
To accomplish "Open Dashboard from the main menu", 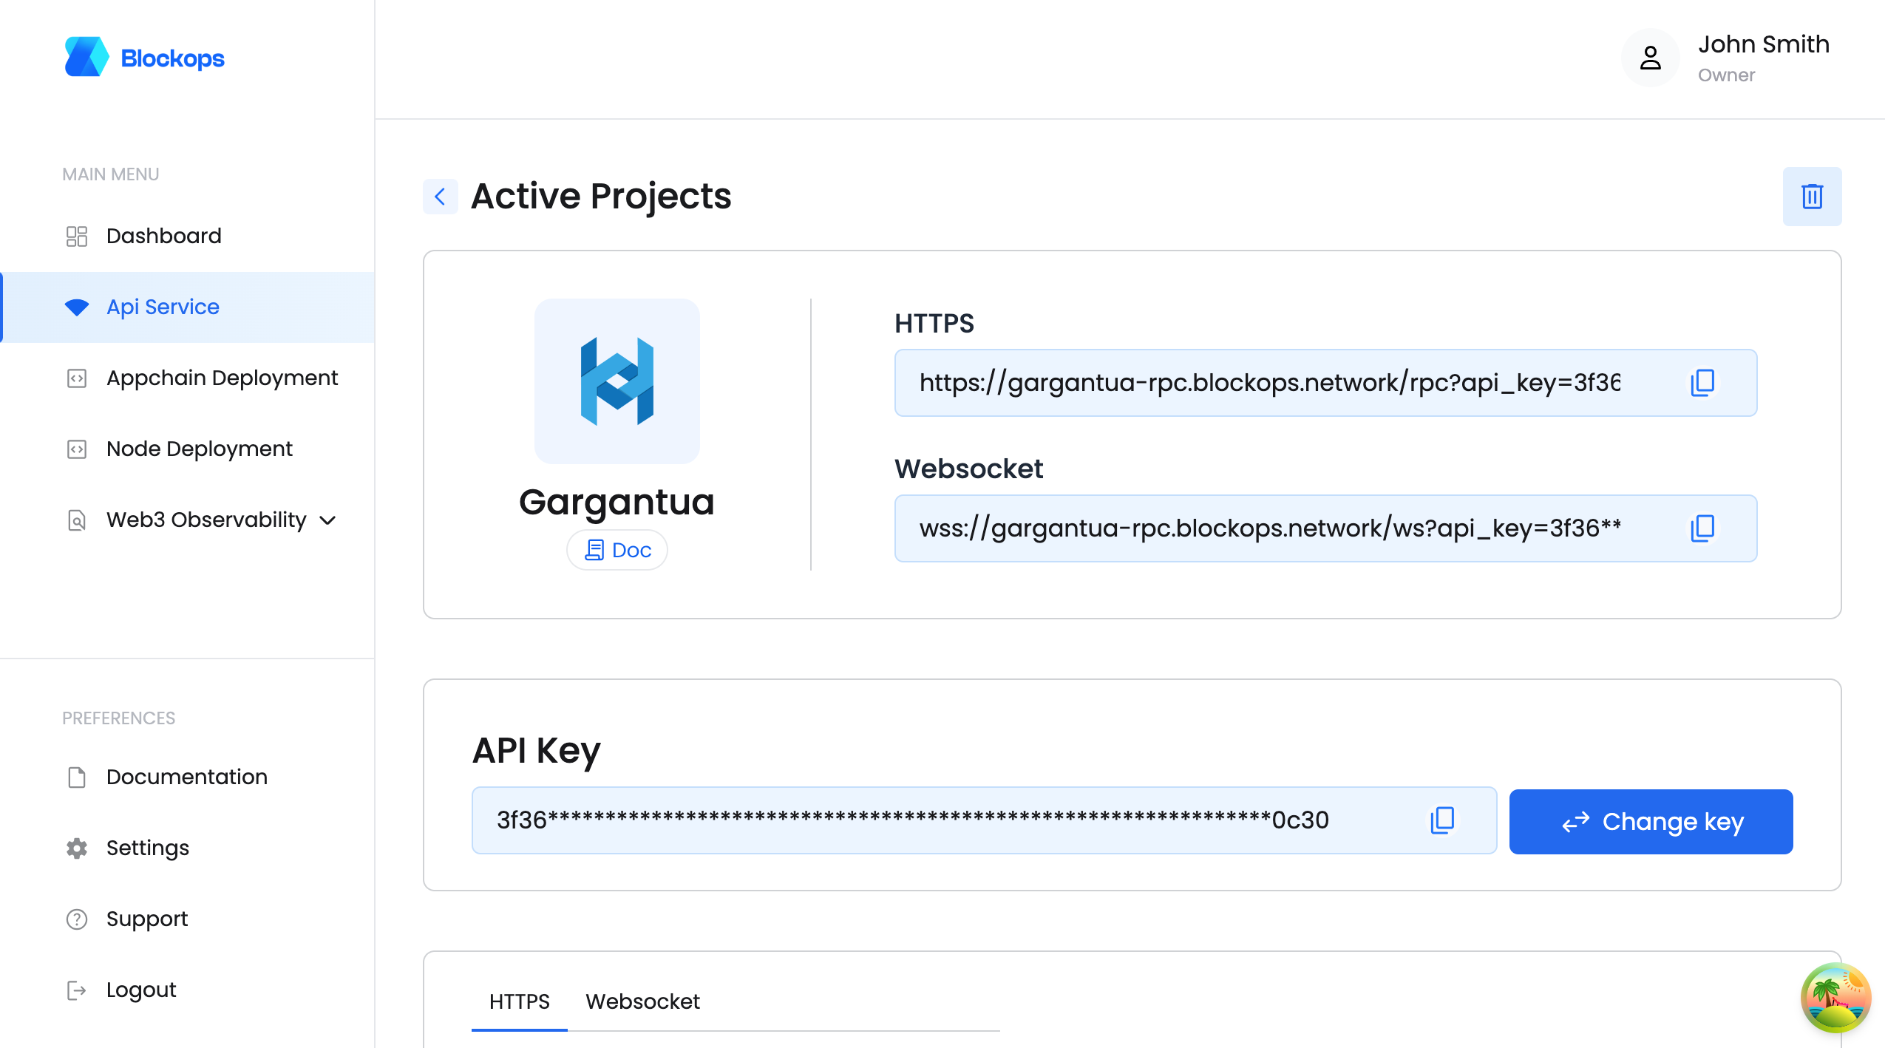I will [163, 236].
